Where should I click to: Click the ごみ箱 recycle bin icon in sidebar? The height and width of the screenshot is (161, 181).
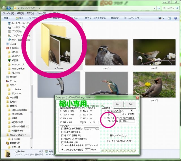pyautogui.click(x=8, y=44)
